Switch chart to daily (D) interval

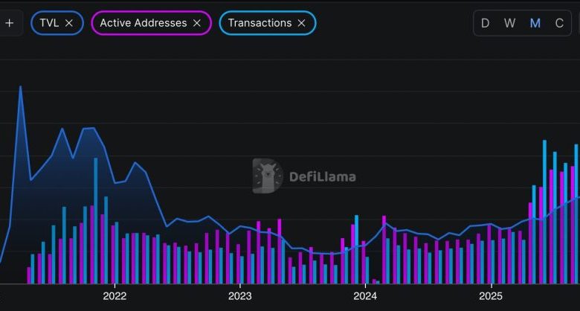coord(486,23)
